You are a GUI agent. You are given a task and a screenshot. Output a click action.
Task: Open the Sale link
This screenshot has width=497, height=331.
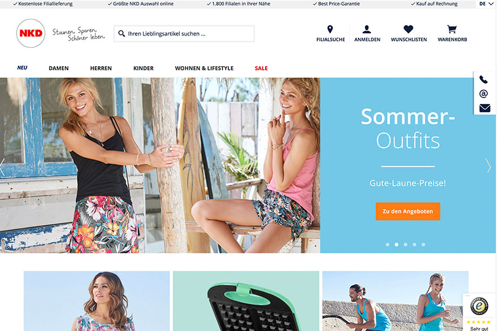pos(261,68)
